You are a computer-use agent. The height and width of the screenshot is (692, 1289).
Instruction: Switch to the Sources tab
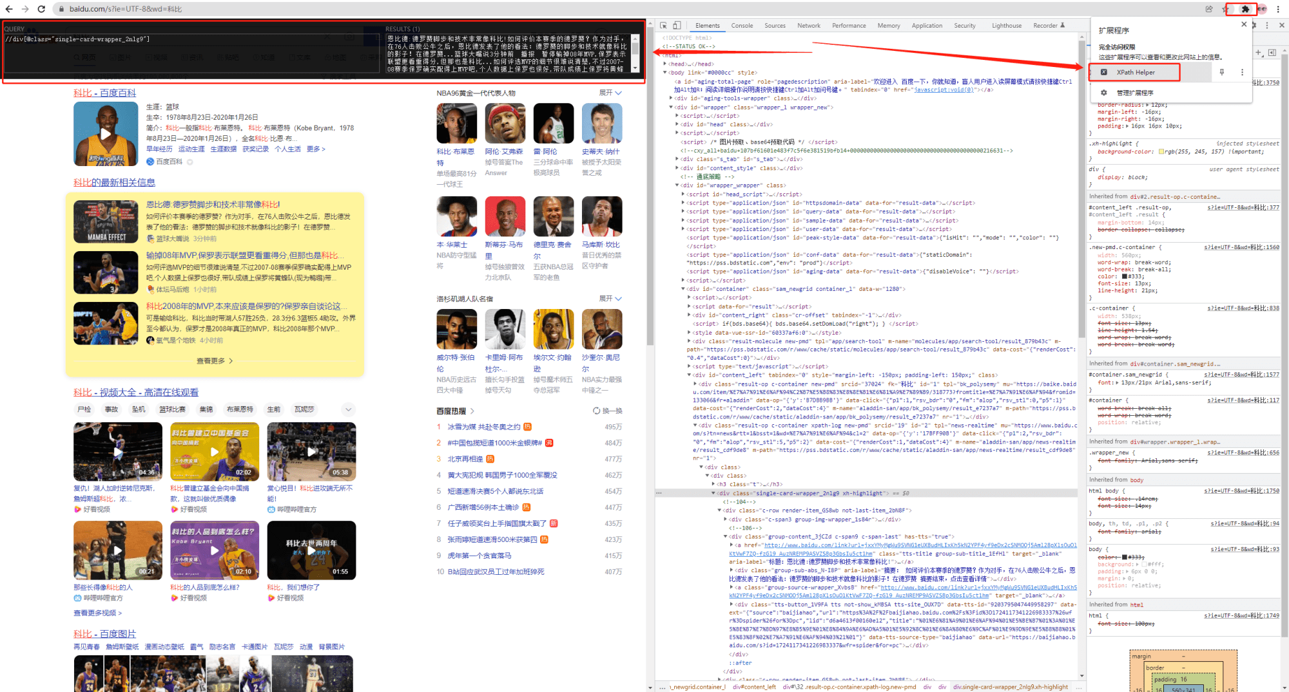point(775,26)
